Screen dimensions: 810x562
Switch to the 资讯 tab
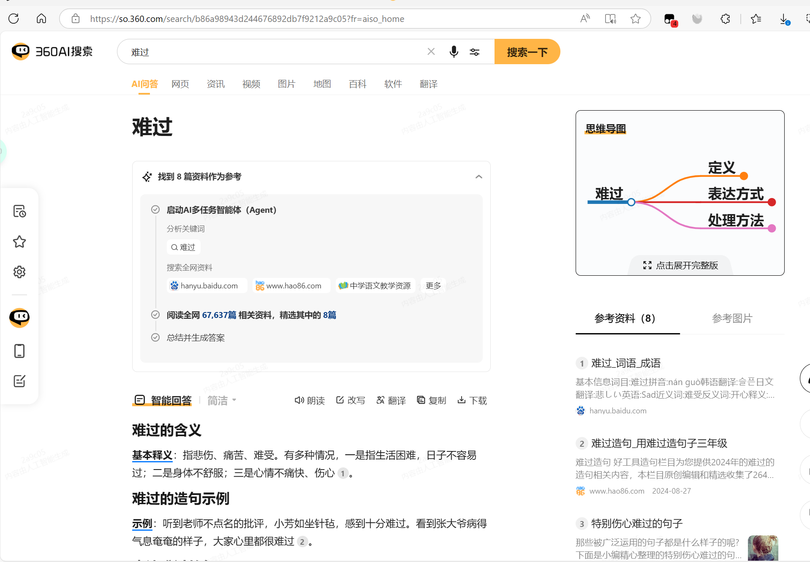216,84
